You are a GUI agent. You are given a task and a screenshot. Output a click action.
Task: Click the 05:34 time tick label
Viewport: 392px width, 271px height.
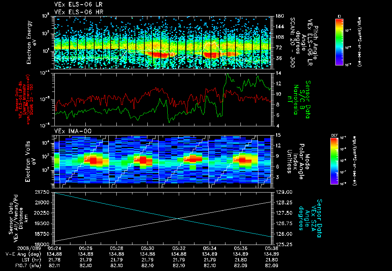pos(209,248)
